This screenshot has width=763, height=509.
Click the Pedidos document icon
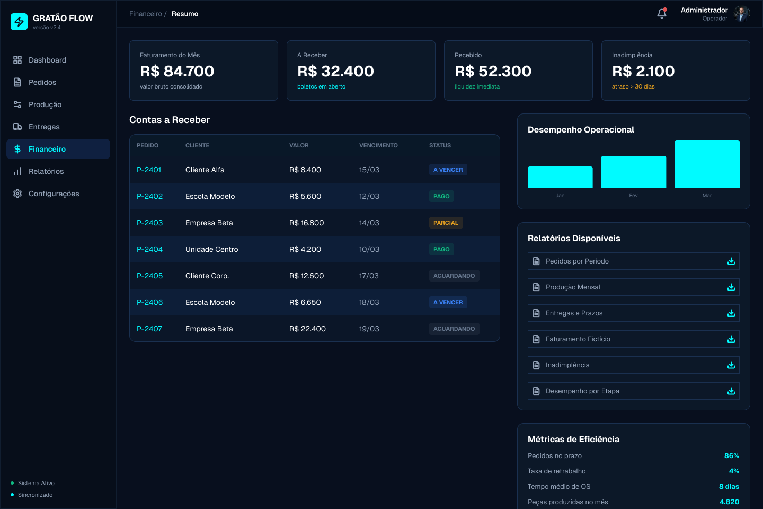pos(17,82)
